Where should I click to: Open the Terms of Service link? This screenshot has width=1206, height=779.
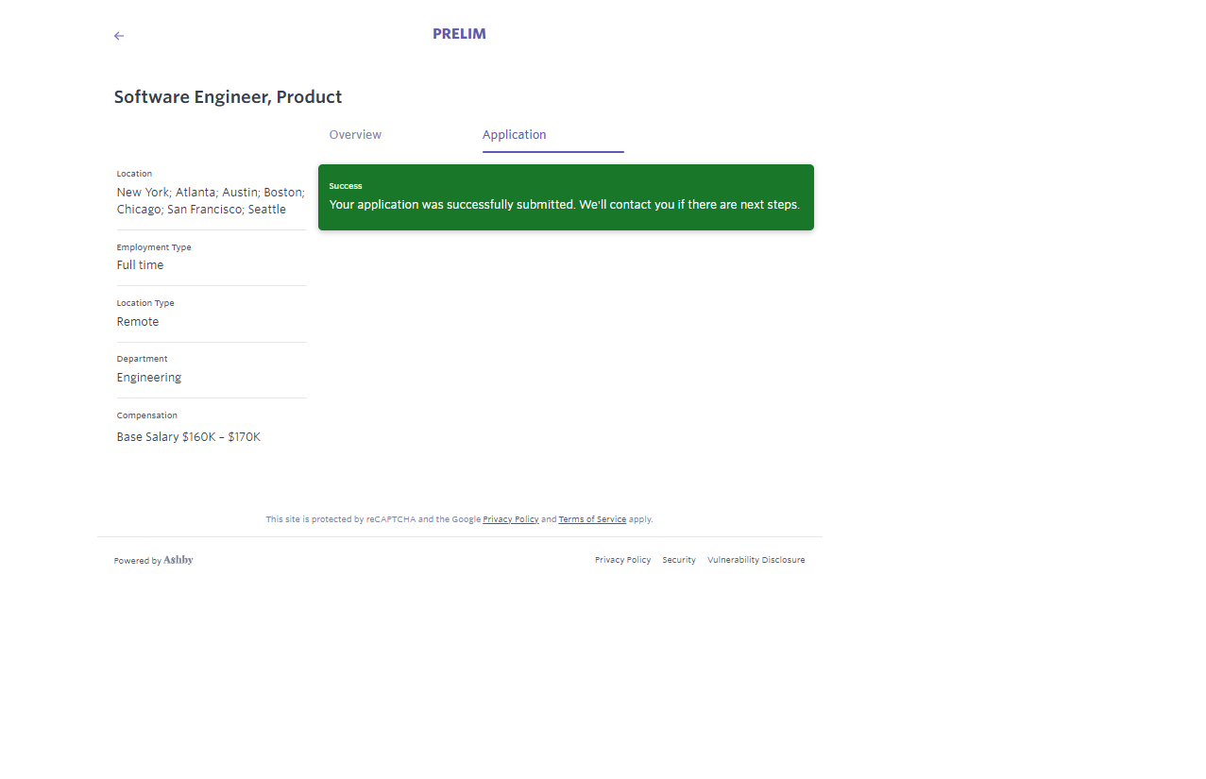click(x=592, y=519)
